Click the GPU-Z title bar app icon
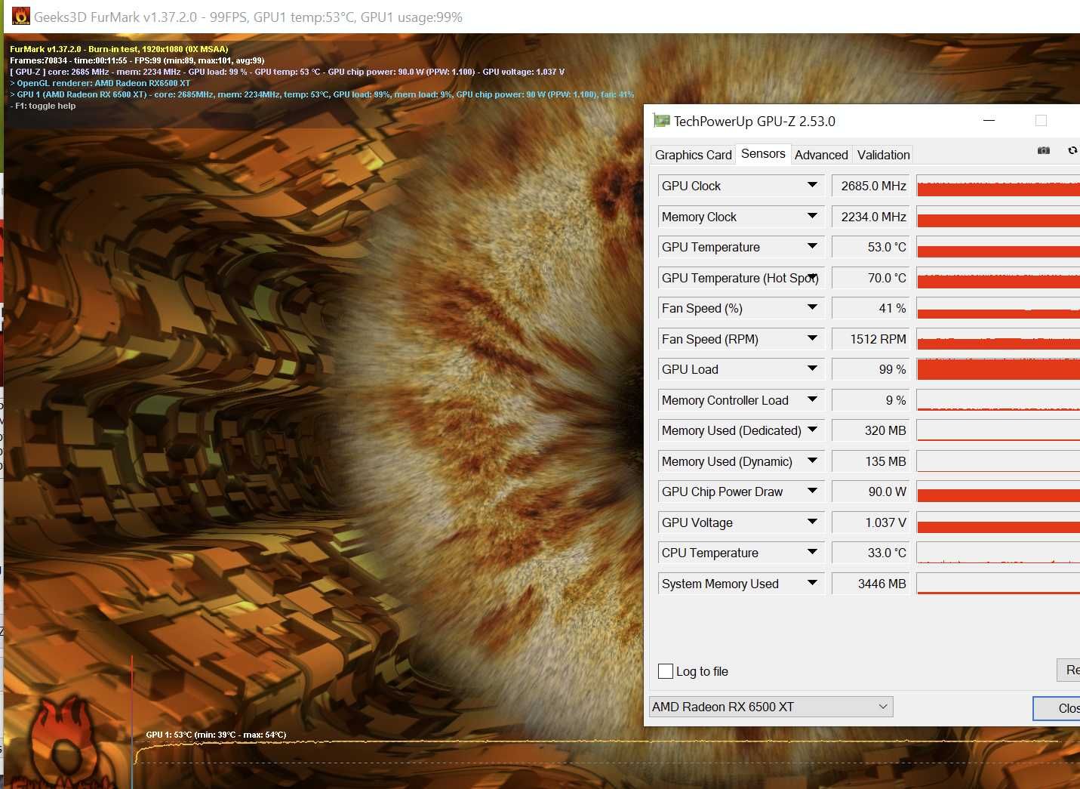This screenshot has width=1080, height=789. tap(662, 121)
